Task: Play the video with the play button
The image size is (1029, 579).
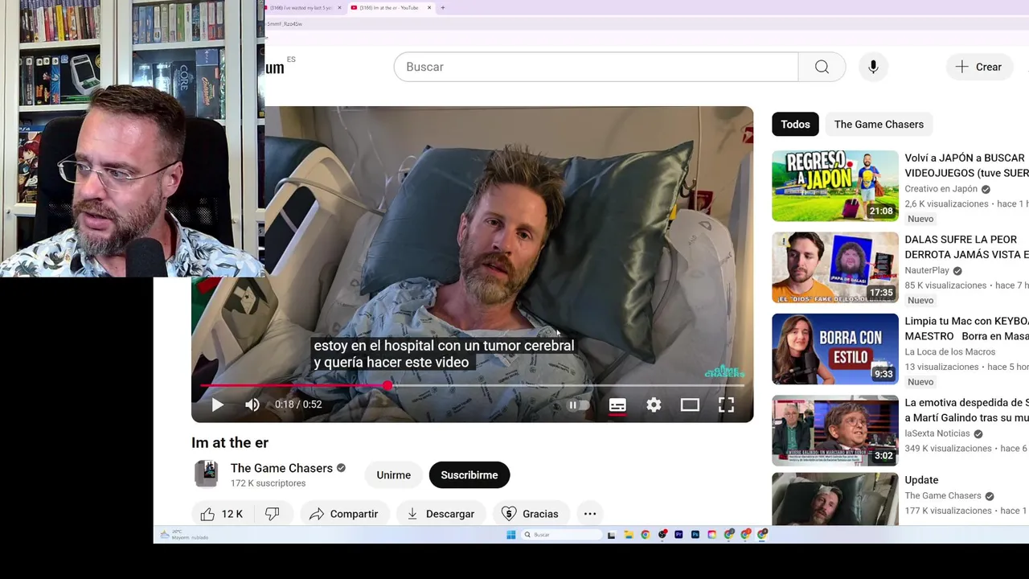Action: click(217, 404)
